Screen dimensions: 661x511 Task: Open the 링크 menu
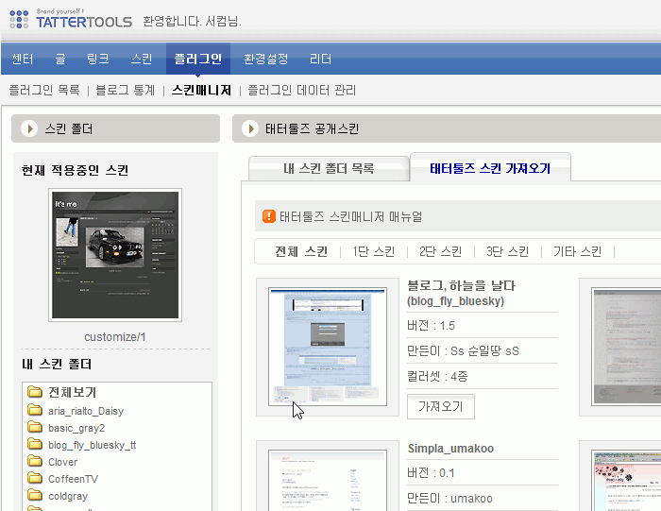[98, 59]
